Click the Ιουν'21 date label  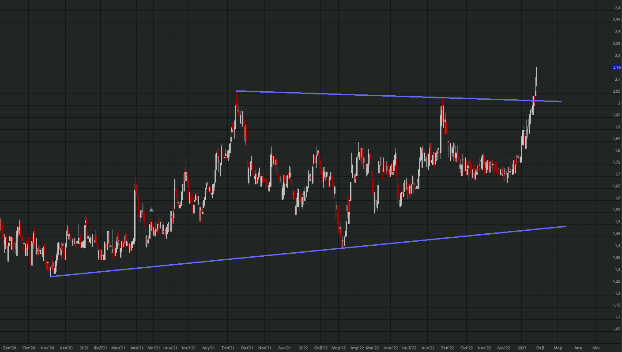(x=170, y=348)
